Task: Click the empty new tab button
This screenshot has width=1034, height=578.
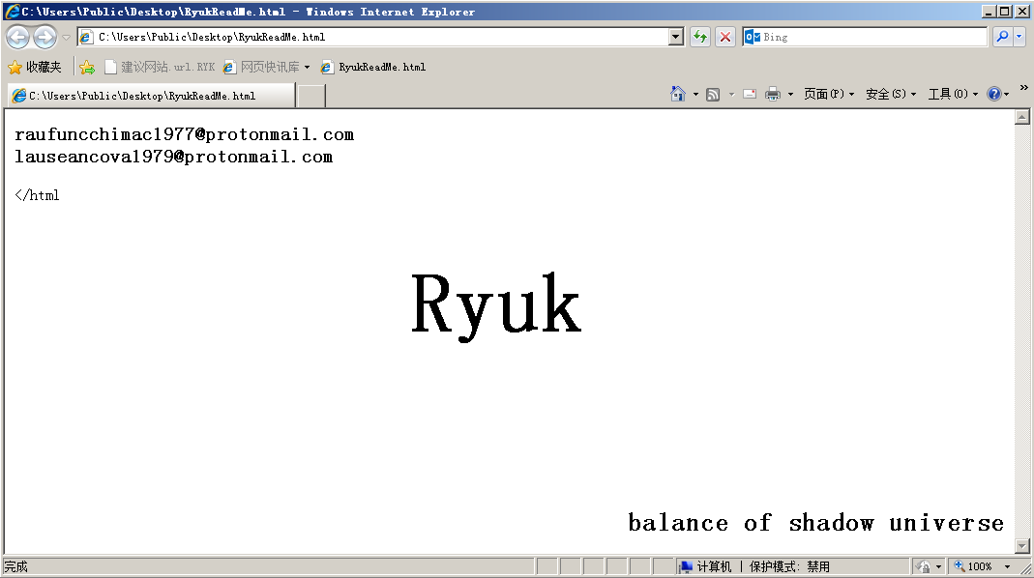Action: [x=310, y=96]
